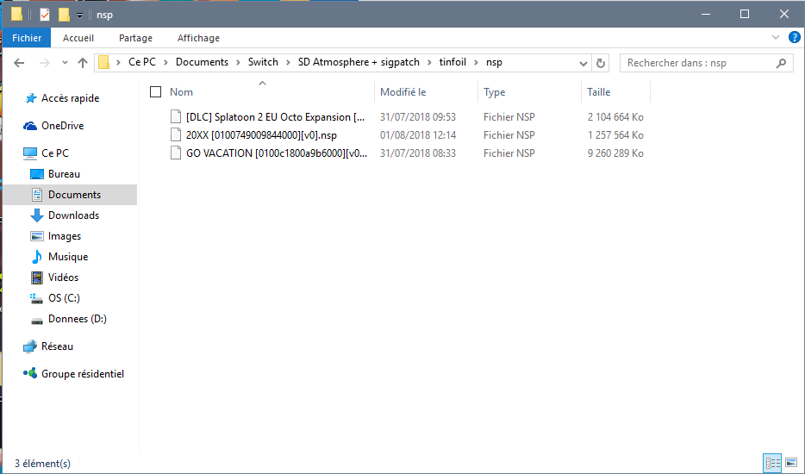Click the search magnifier icon
This screenshot has height=474, width=805.
781,63
